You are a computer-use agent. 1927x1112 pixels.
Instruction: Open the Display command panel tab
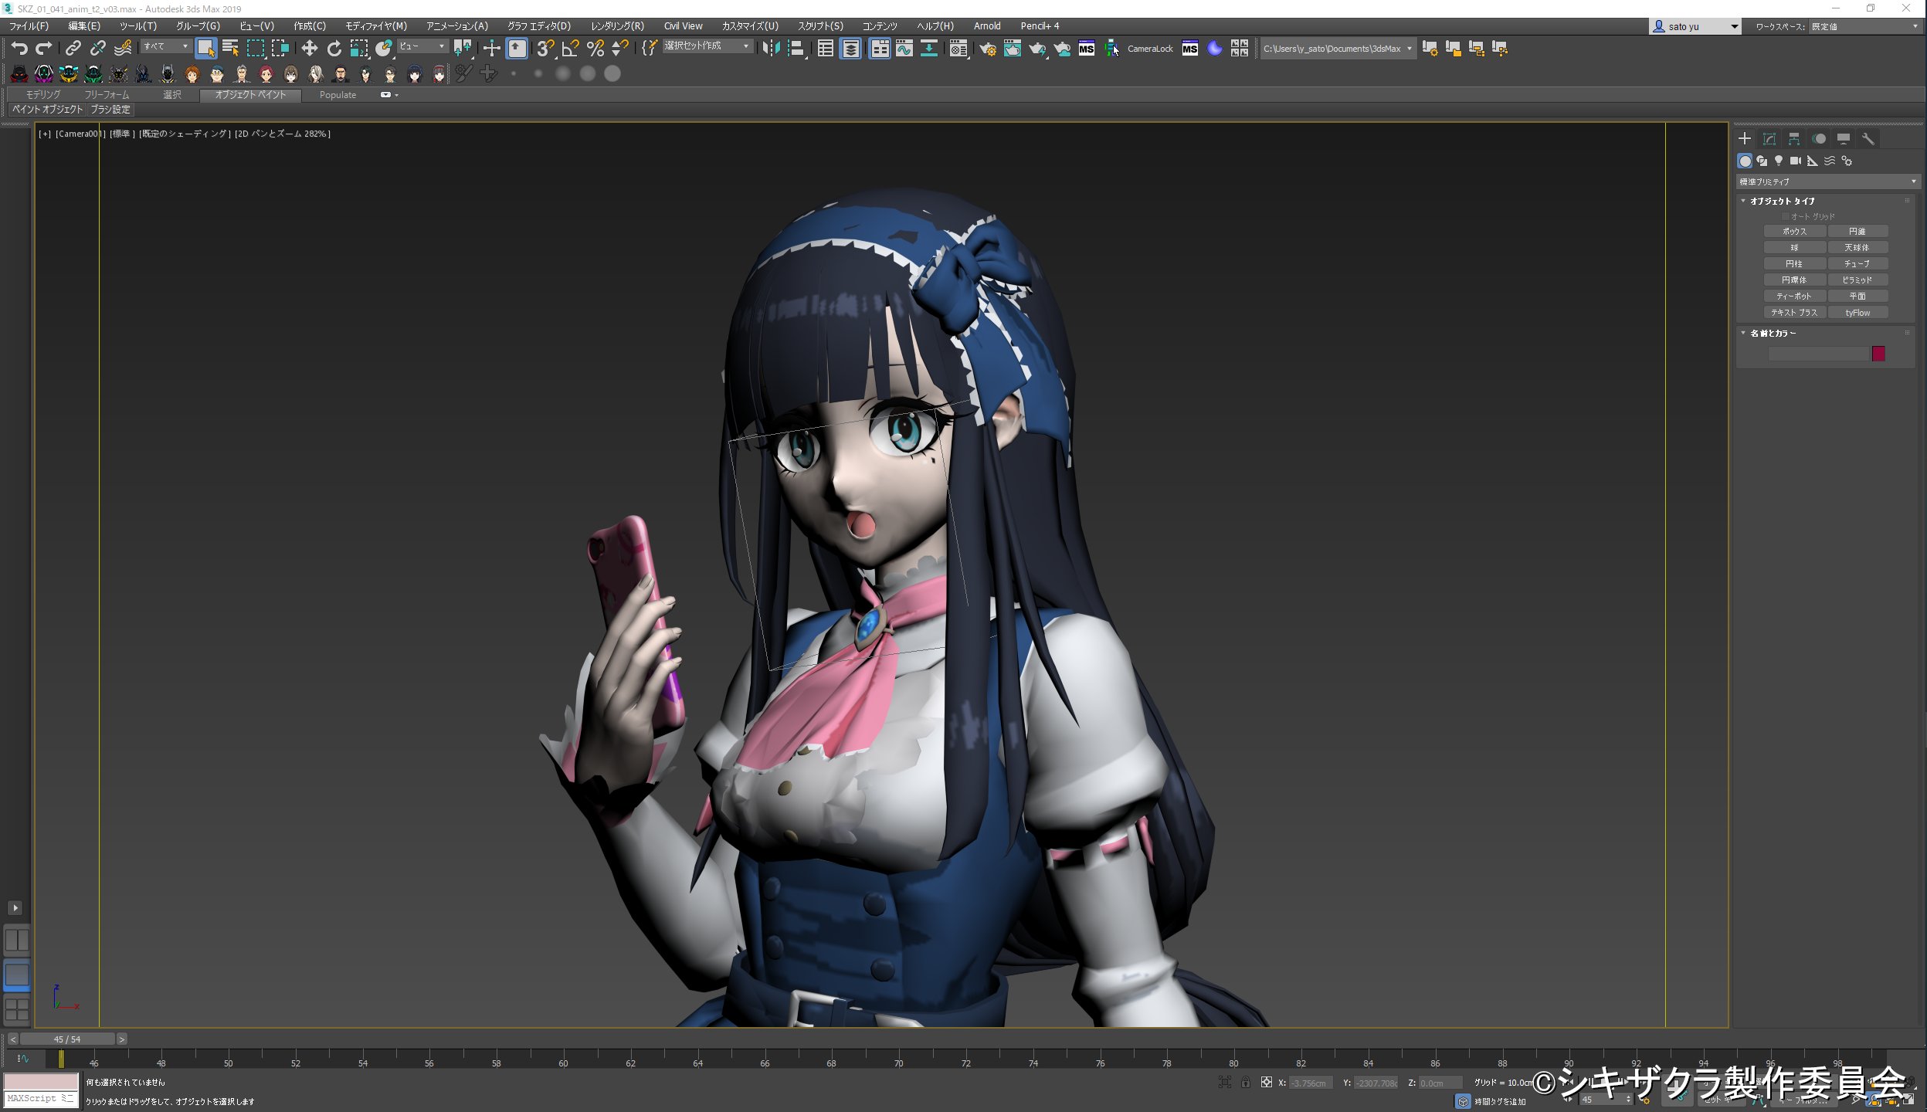1843,139
